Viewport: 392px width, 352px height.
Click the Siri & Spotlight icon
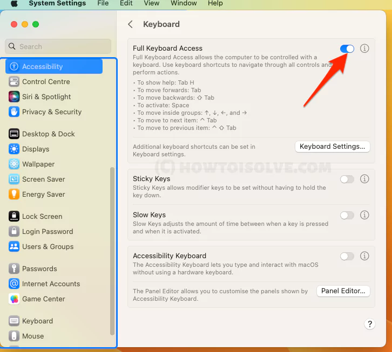click(x=14, y=96)
